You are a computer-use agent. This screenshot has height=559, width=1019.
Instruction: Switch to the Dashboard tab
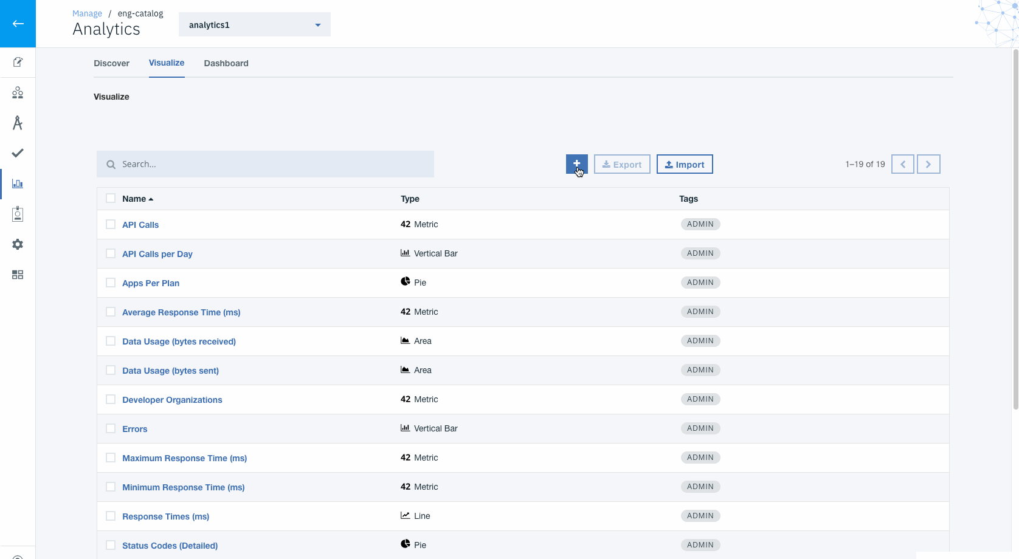(226, 63)
